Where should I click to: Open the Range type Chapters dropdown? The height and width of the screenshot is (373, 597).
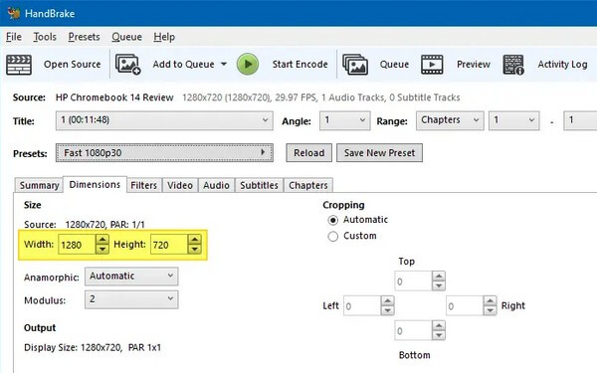pos(450,120)
